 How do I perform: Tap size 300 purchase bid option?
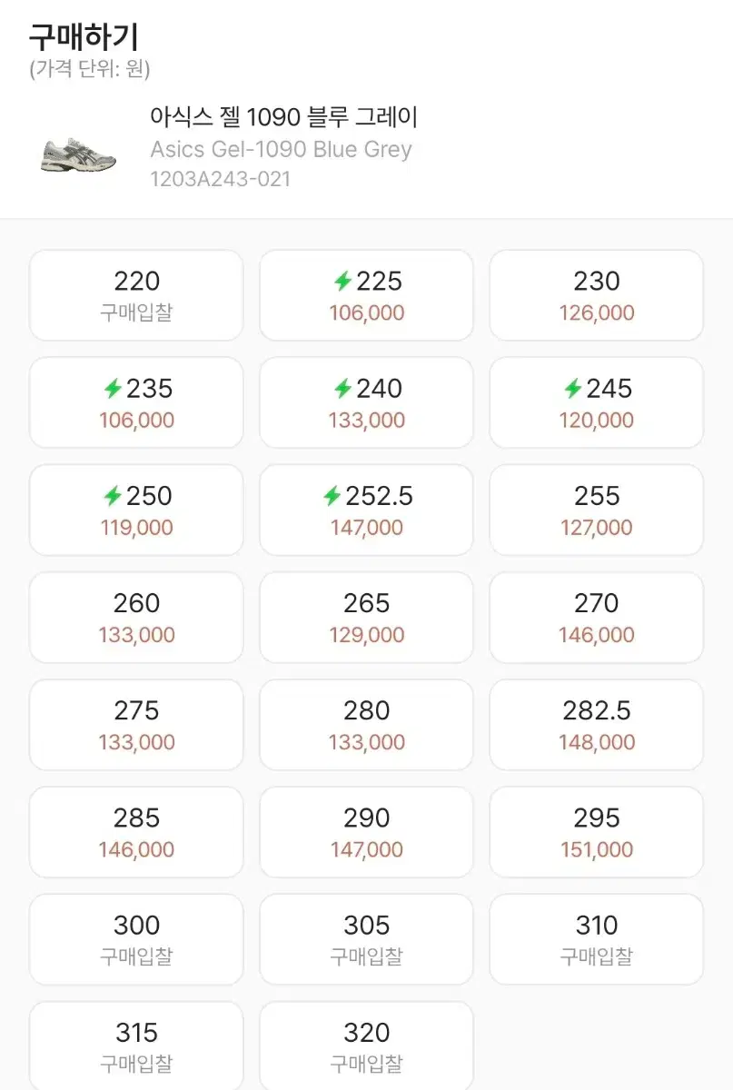[x=136, y=938]
